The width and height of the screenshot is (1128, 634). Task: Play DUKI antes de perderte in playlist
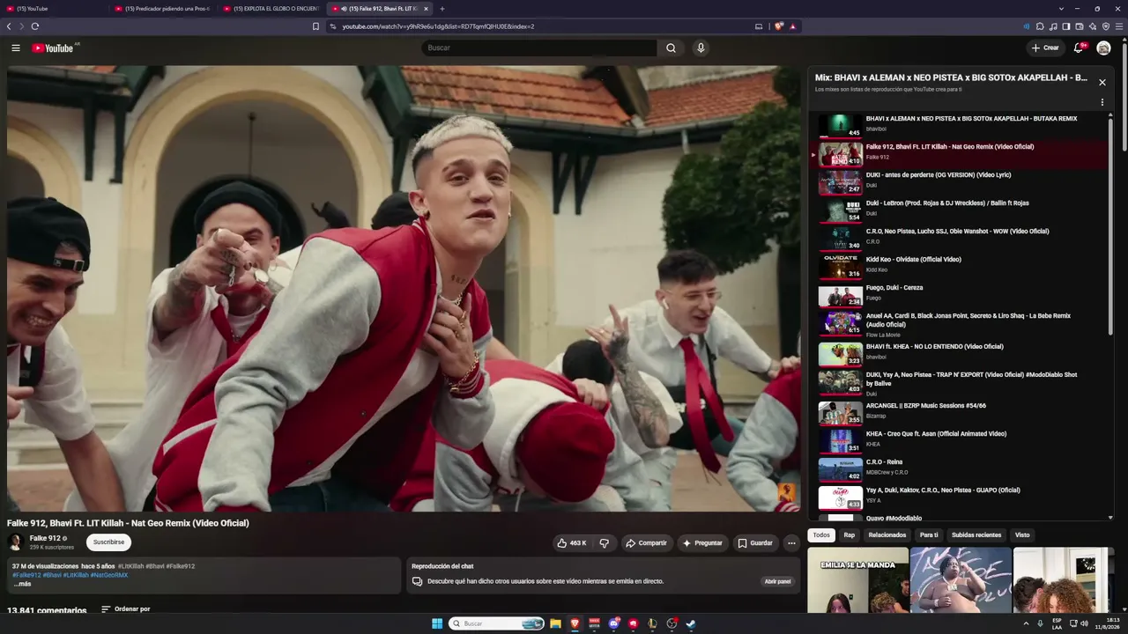coord(959,181)
